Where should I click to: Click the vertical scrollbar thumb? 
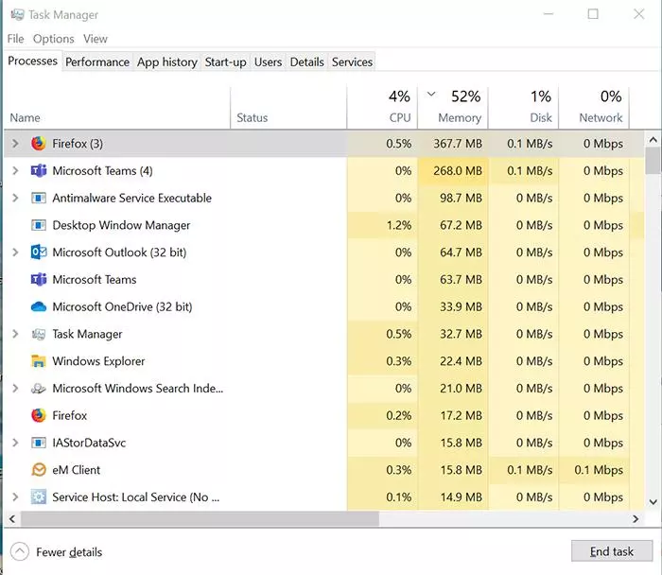653,161
